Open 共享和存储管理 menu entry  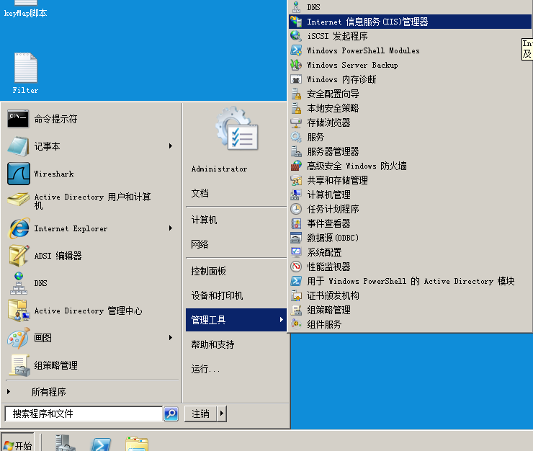[410, 180]
